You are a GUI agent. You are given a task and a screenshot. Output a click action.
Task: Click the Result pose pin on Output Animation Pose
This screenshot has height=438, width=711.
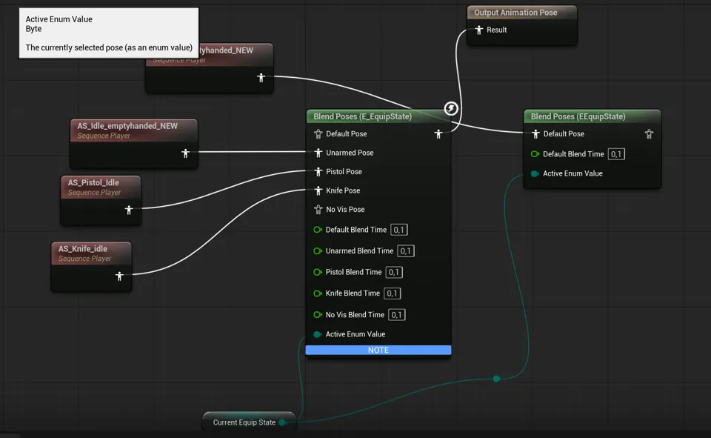[479, 30]
